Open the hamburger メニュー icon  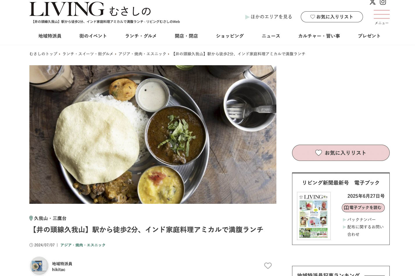(x=382, y=17)
